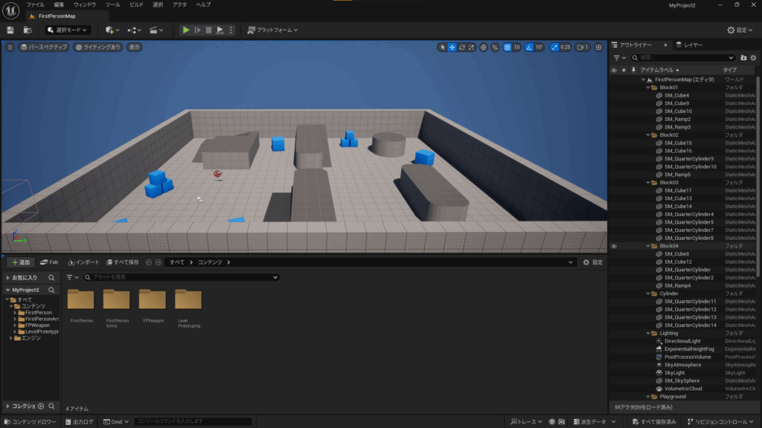Select the rotate gizmo tool in viewport
Screen dimensions: 762x428
click(x=461, y=47)
